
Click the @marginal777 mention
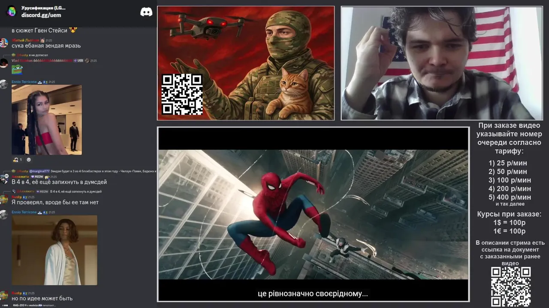click(39, 171)
